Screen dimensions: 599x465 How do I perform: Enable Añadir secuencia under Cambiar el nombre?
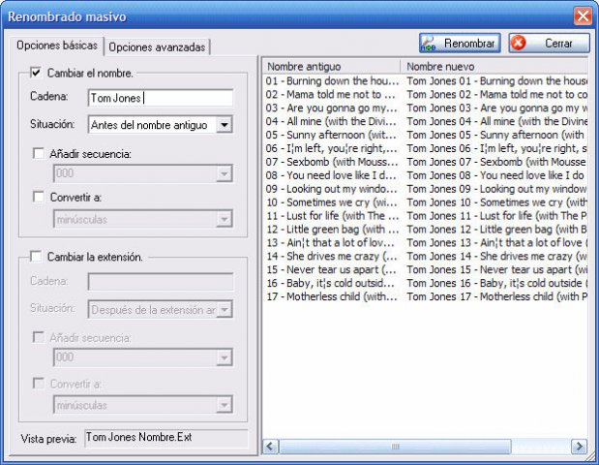click(x=39, y=153)
